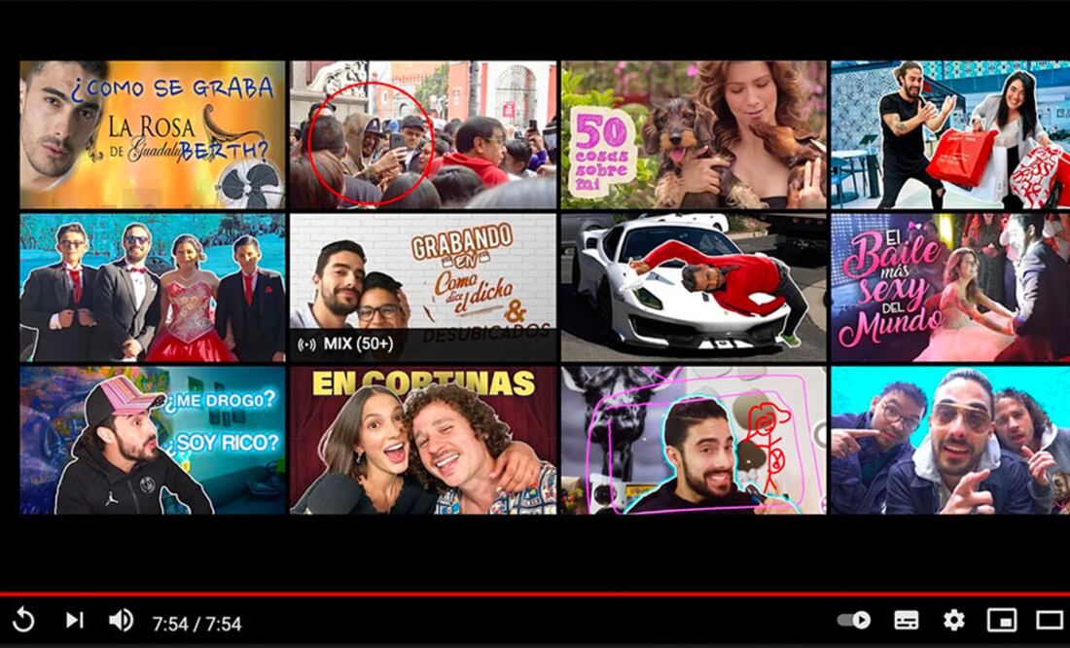Viewport: 1070px width, 648px height.
Task: Disable autoplay with the toggle switch
Action: coord(855,617)
